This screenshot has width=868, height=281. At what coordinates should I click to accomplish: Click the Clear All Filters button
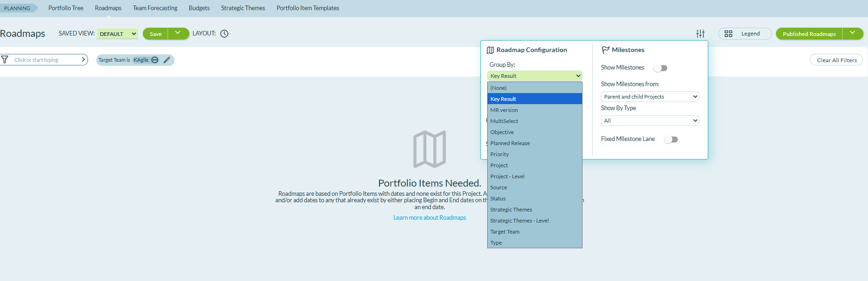coord(836,60)
